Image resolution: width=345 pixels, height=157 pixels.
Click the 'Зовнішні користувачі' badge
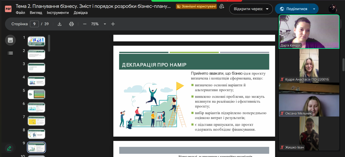pos(196,6)
